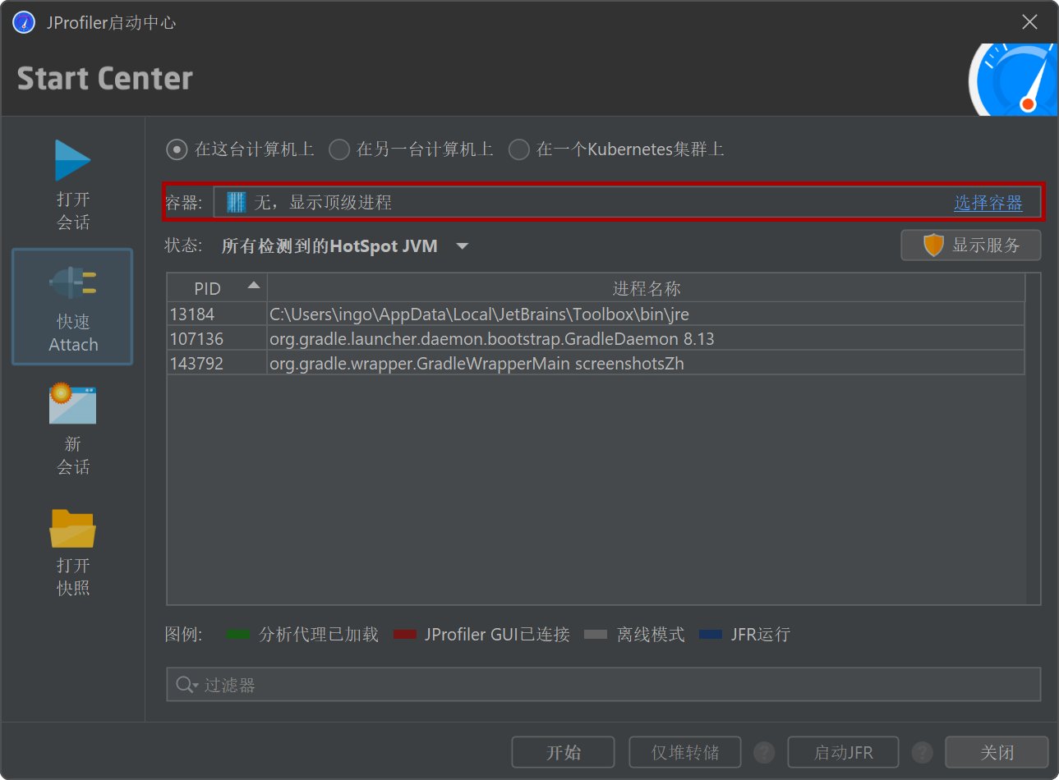This screenshot has width=1059, height=780.
Task: Open the 所有检测到的HotSpot JVM status dropdown
Action: [344, 246]
